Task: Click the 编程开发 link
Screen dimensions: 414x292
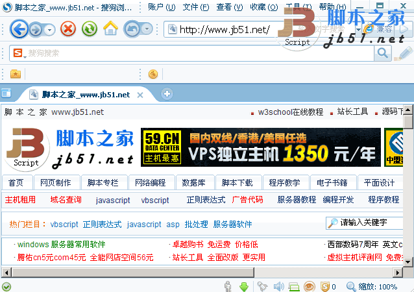Action: (338, 200)
